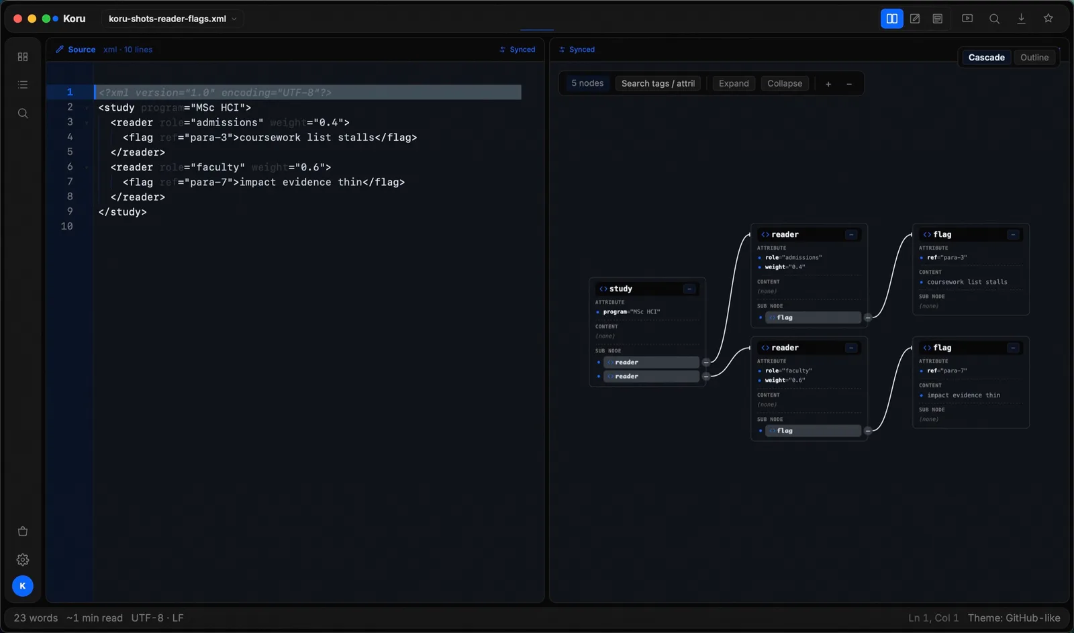The image size is (1074, 633).
Task: Select the Cascade view tab
Action: (986, 58)
